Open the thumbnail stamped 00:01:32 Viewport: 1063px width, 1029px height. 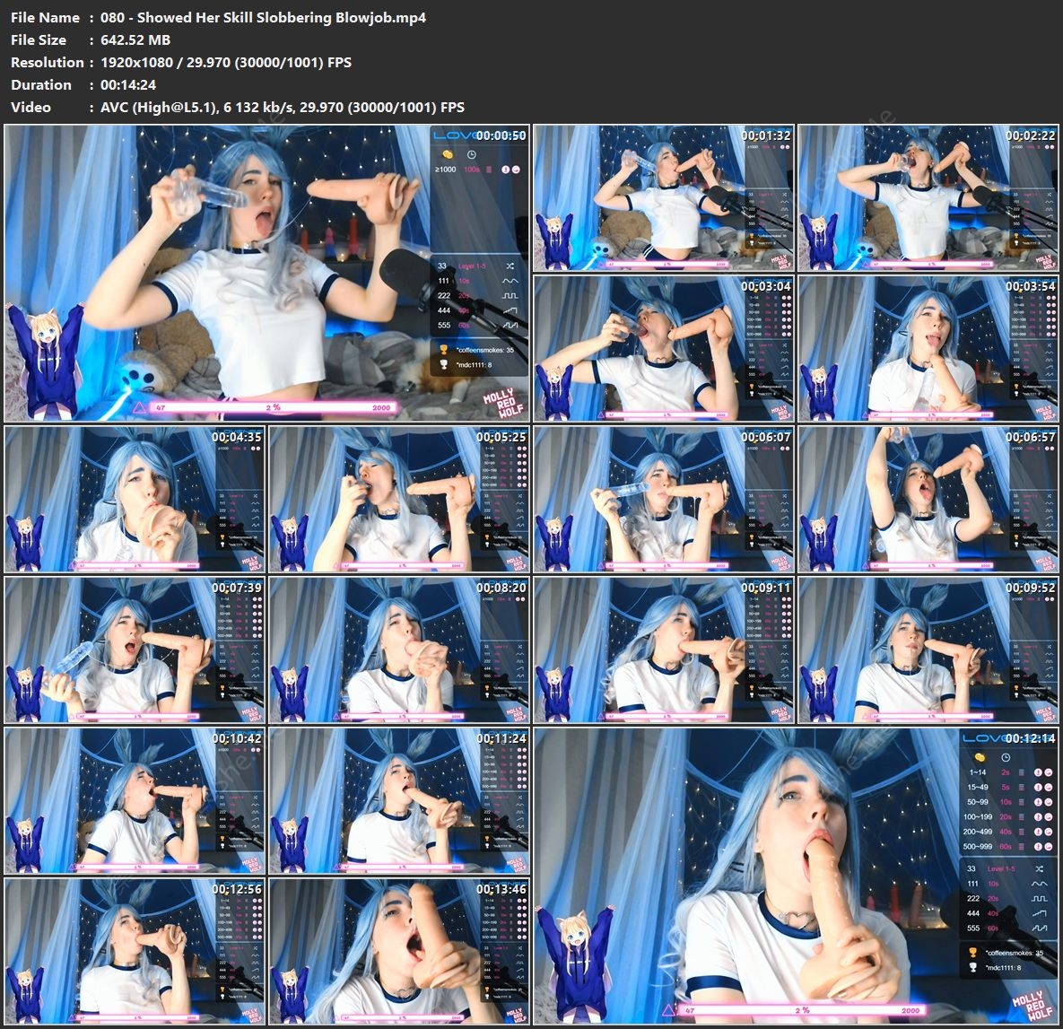tap(663, 197)
